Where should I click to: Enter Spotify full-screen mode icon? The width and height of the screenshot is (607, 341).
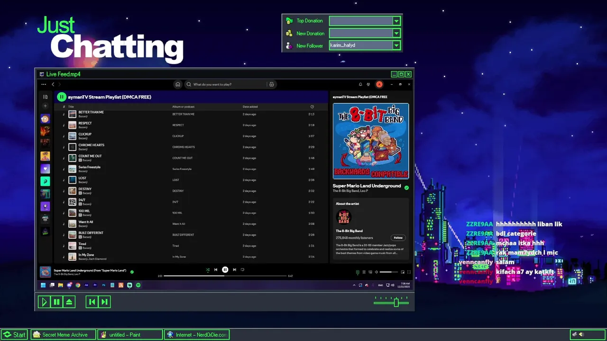pos(409,272)
